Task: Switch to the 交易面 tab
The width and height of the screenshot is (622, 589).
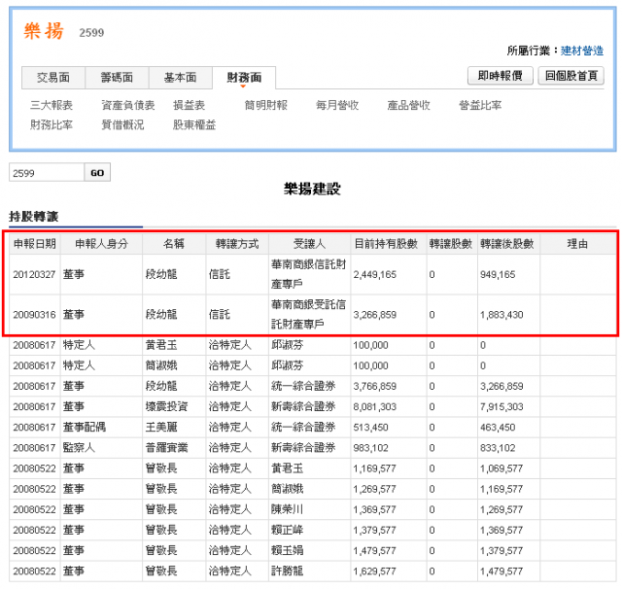Action: (53, 78)
